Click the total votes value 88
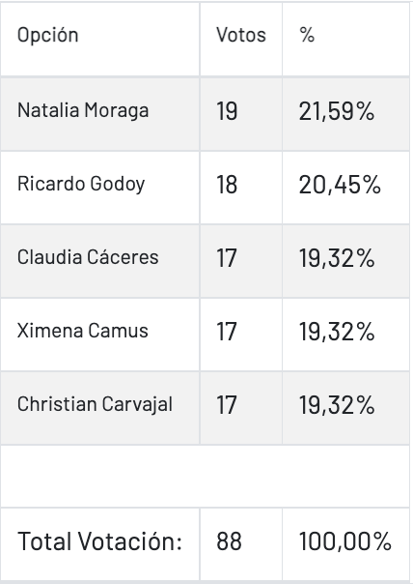Screen dimensions: 413x584 tap(229, 541)
